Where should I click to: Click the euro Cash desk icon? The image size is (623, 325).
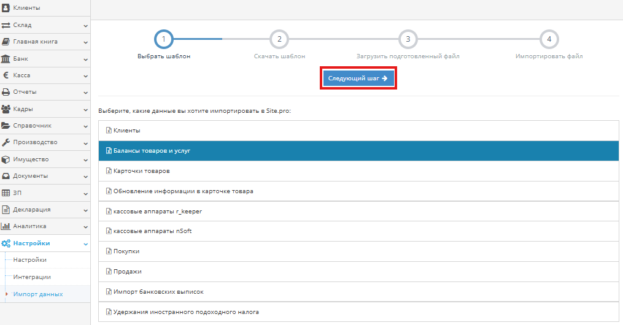pyautogui.click(x=6, y=75)
